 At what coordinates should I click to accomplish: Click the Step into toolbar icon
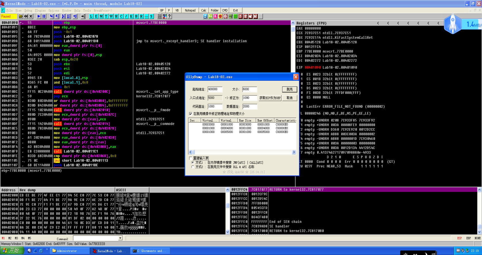[52, 16]
